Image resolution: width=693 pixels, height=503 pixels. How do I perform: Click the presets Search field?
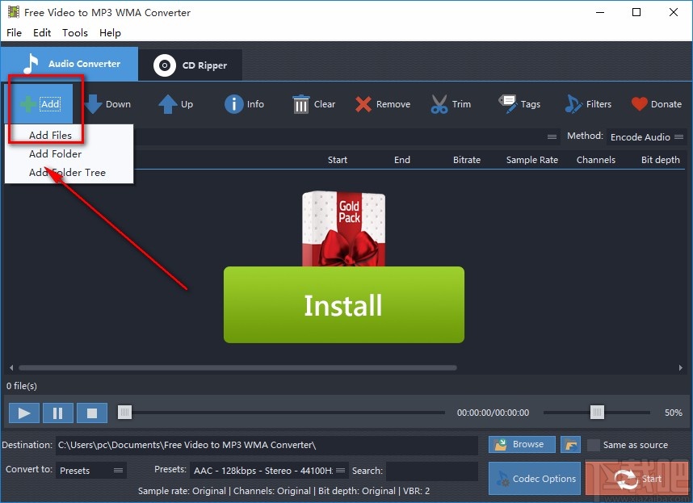point(432,472)
